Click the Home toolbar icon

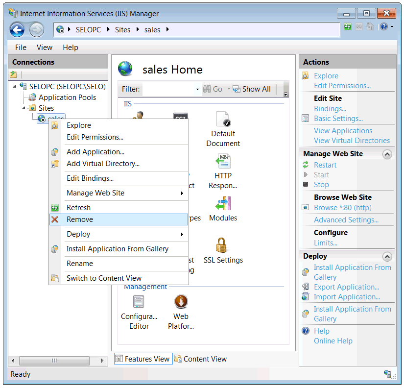pos(370,26)
